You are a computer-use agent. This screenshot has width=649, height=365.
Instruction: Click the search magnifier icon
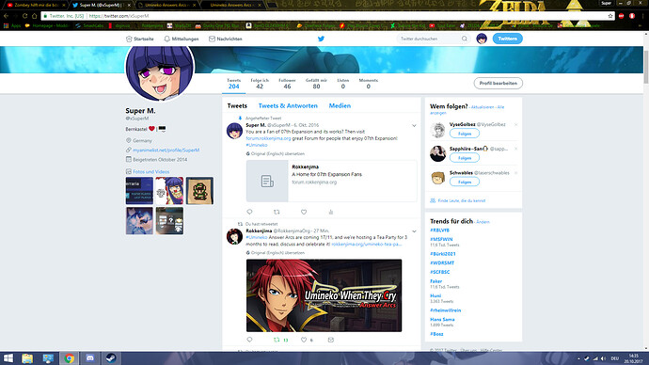tap(465, 39)
